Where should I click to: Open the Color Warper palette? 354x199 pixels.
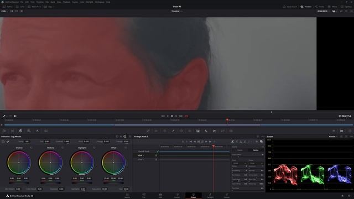pos(156,131)
